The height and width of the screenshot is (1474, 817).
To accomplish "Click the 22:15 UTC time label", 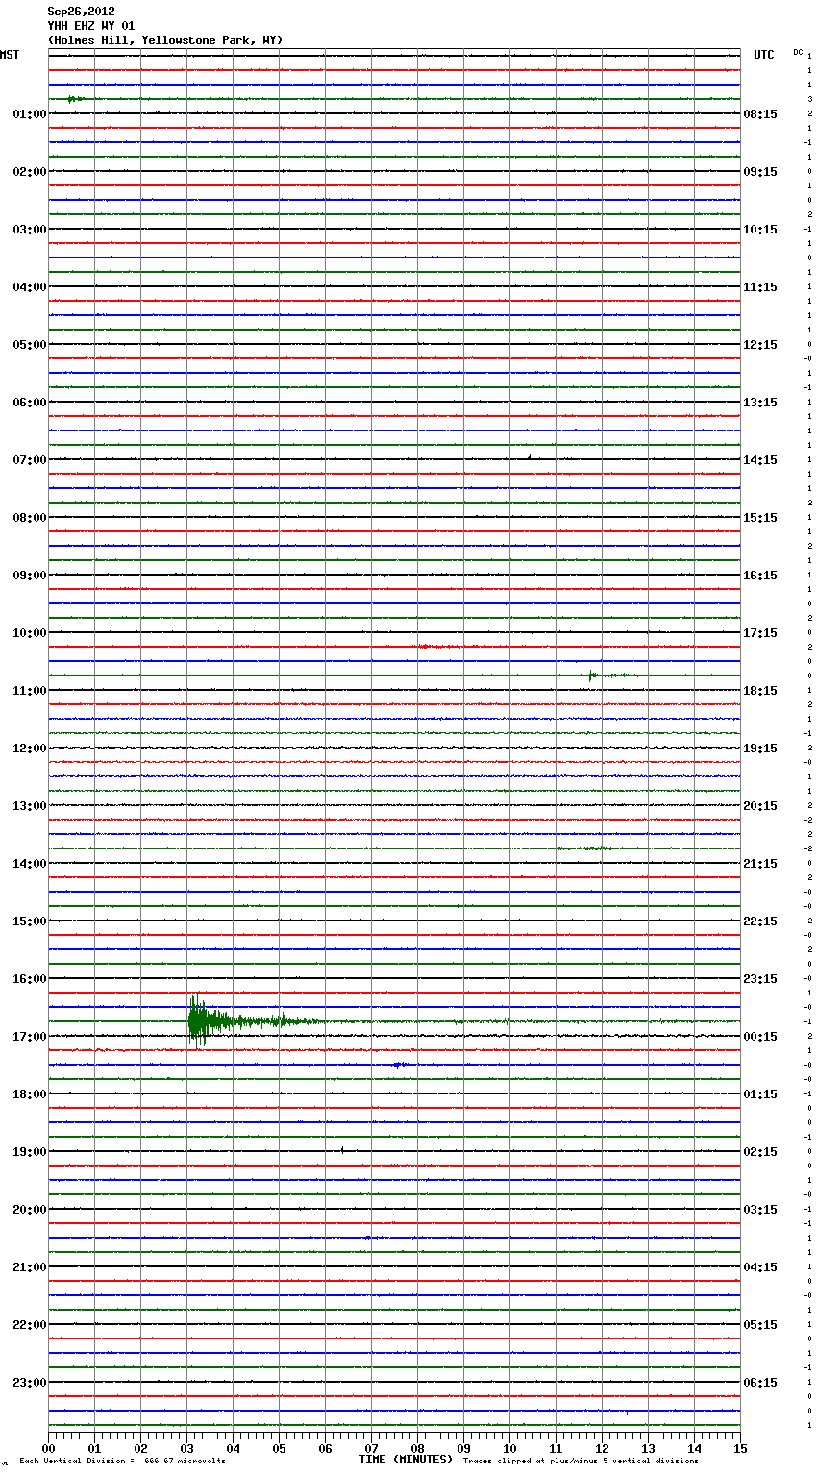I will coord(760,921).
